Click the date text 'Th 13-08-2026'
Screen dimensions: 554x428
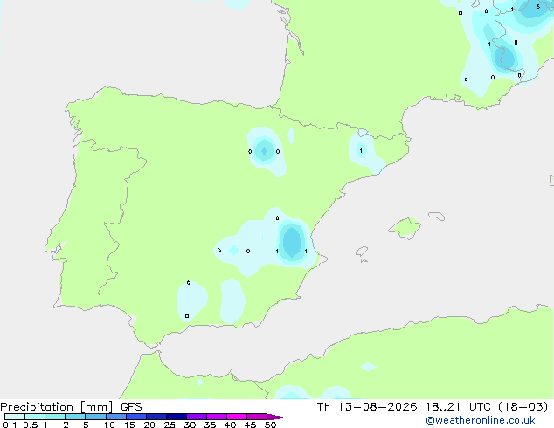tap(367, 407)
